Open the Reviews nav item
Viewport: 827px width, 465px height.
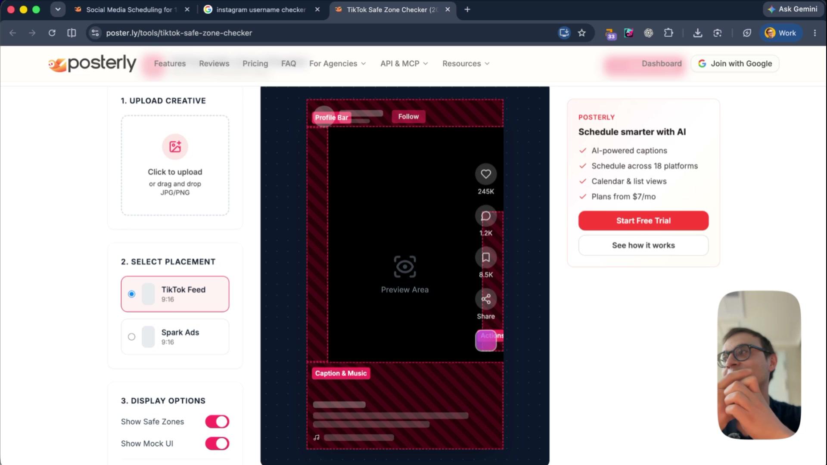(214, 63)
